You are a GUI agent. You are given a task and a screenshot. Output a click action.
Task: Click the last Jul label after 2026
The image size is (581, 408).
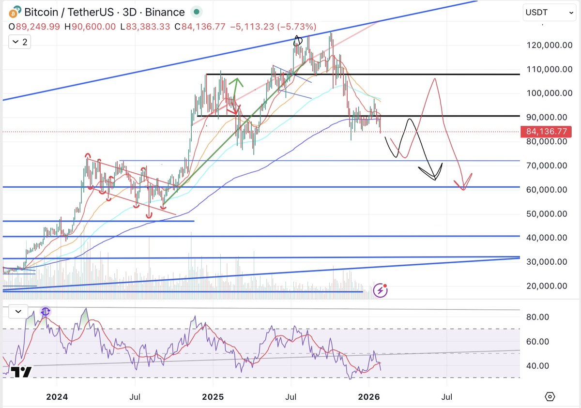tap(447, 397)
